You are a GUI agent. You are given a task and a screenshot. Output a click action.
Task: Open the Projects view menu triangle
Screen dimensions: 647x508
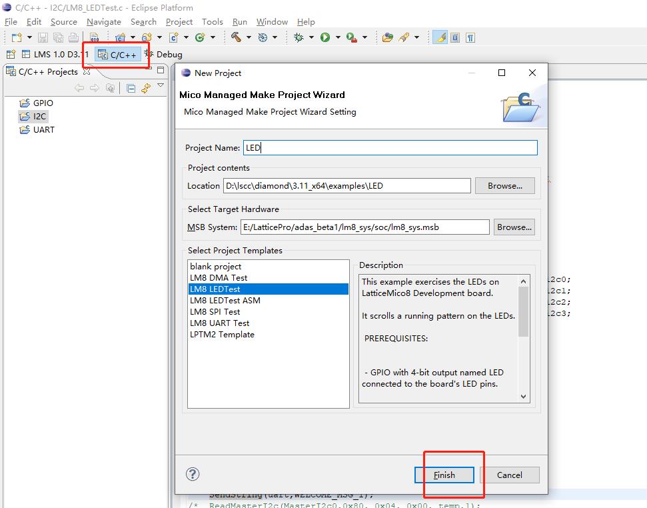[161, 85]
